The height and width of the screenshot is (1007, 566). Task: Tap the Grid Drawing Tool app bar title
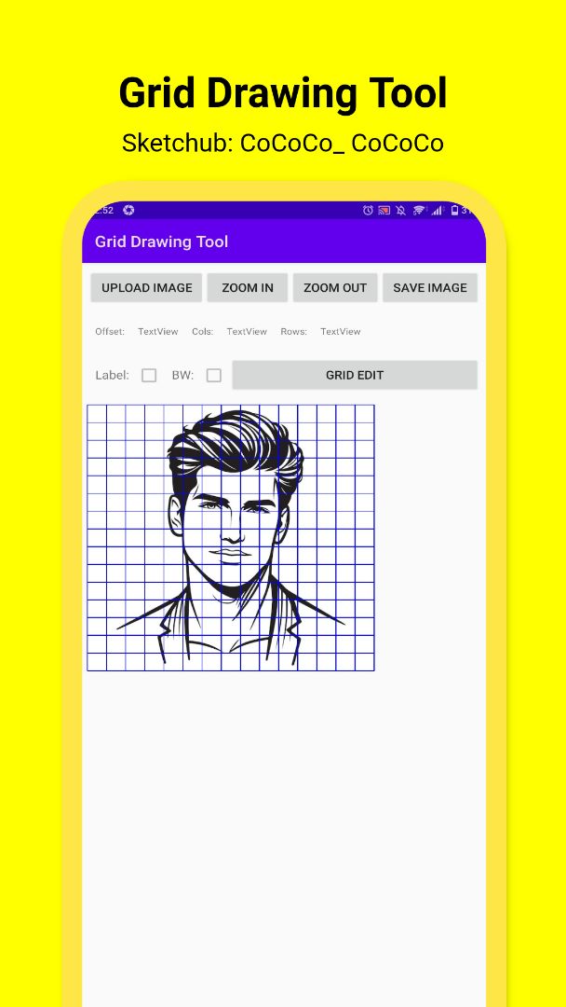tap(162, 242)
